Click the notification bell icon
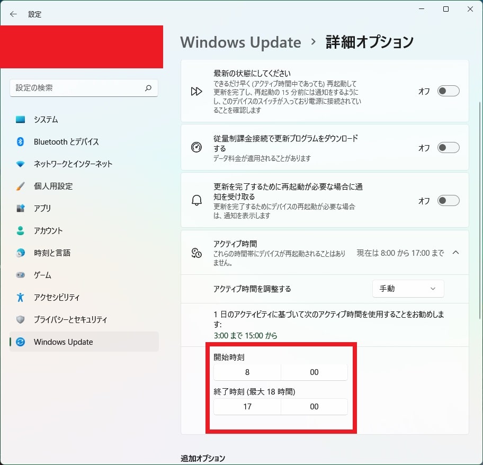The image size is (483, 465). (x=196, y=201)
